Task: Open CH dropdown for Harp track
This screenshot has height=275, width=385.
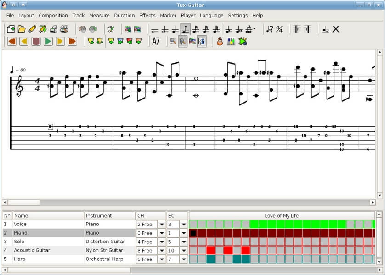Action: click(162, 259)
